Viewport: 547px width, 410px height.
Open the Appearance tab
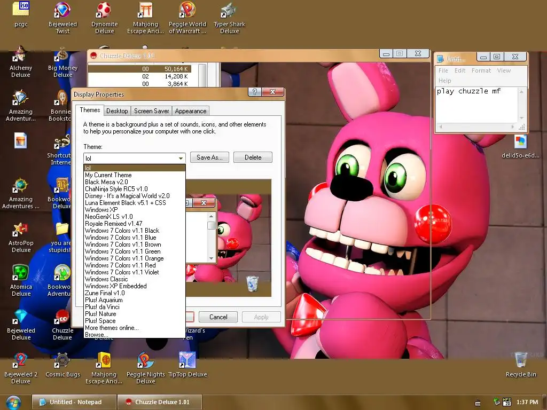click(191, 111)
